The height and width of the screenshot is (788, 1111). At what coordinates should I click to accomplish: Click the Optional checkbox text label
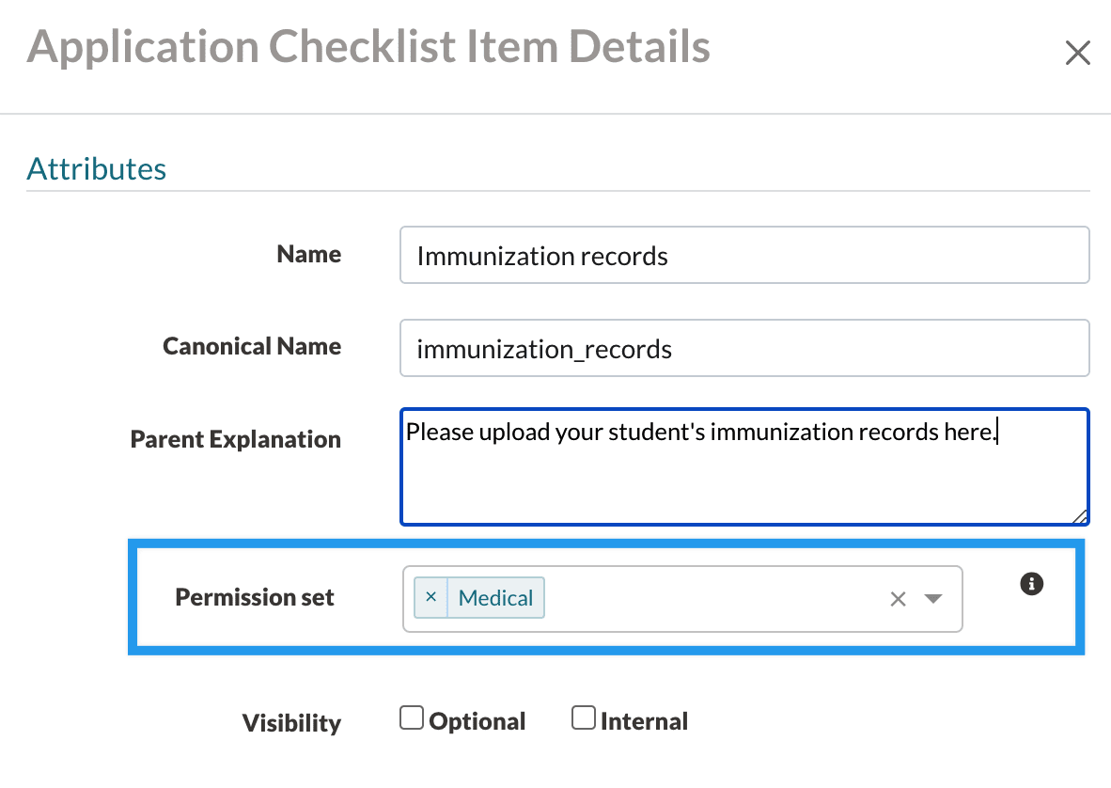[x=477, y=722]
